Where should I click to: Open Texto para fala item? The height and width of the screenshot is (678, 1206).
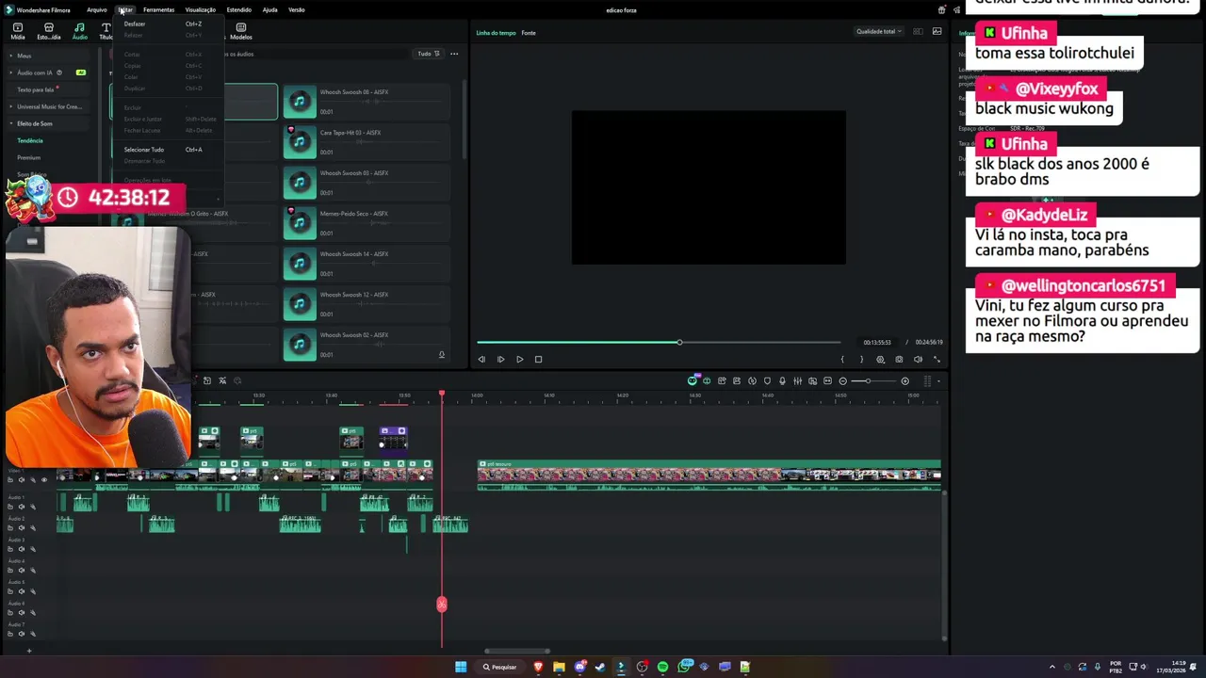pos(36,89)
